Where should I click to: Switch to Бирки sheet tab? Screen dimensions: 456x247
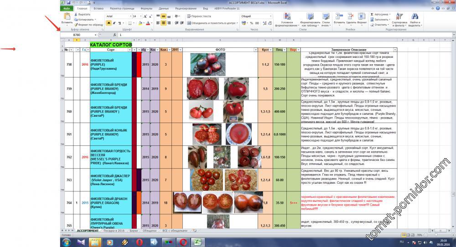134,231
